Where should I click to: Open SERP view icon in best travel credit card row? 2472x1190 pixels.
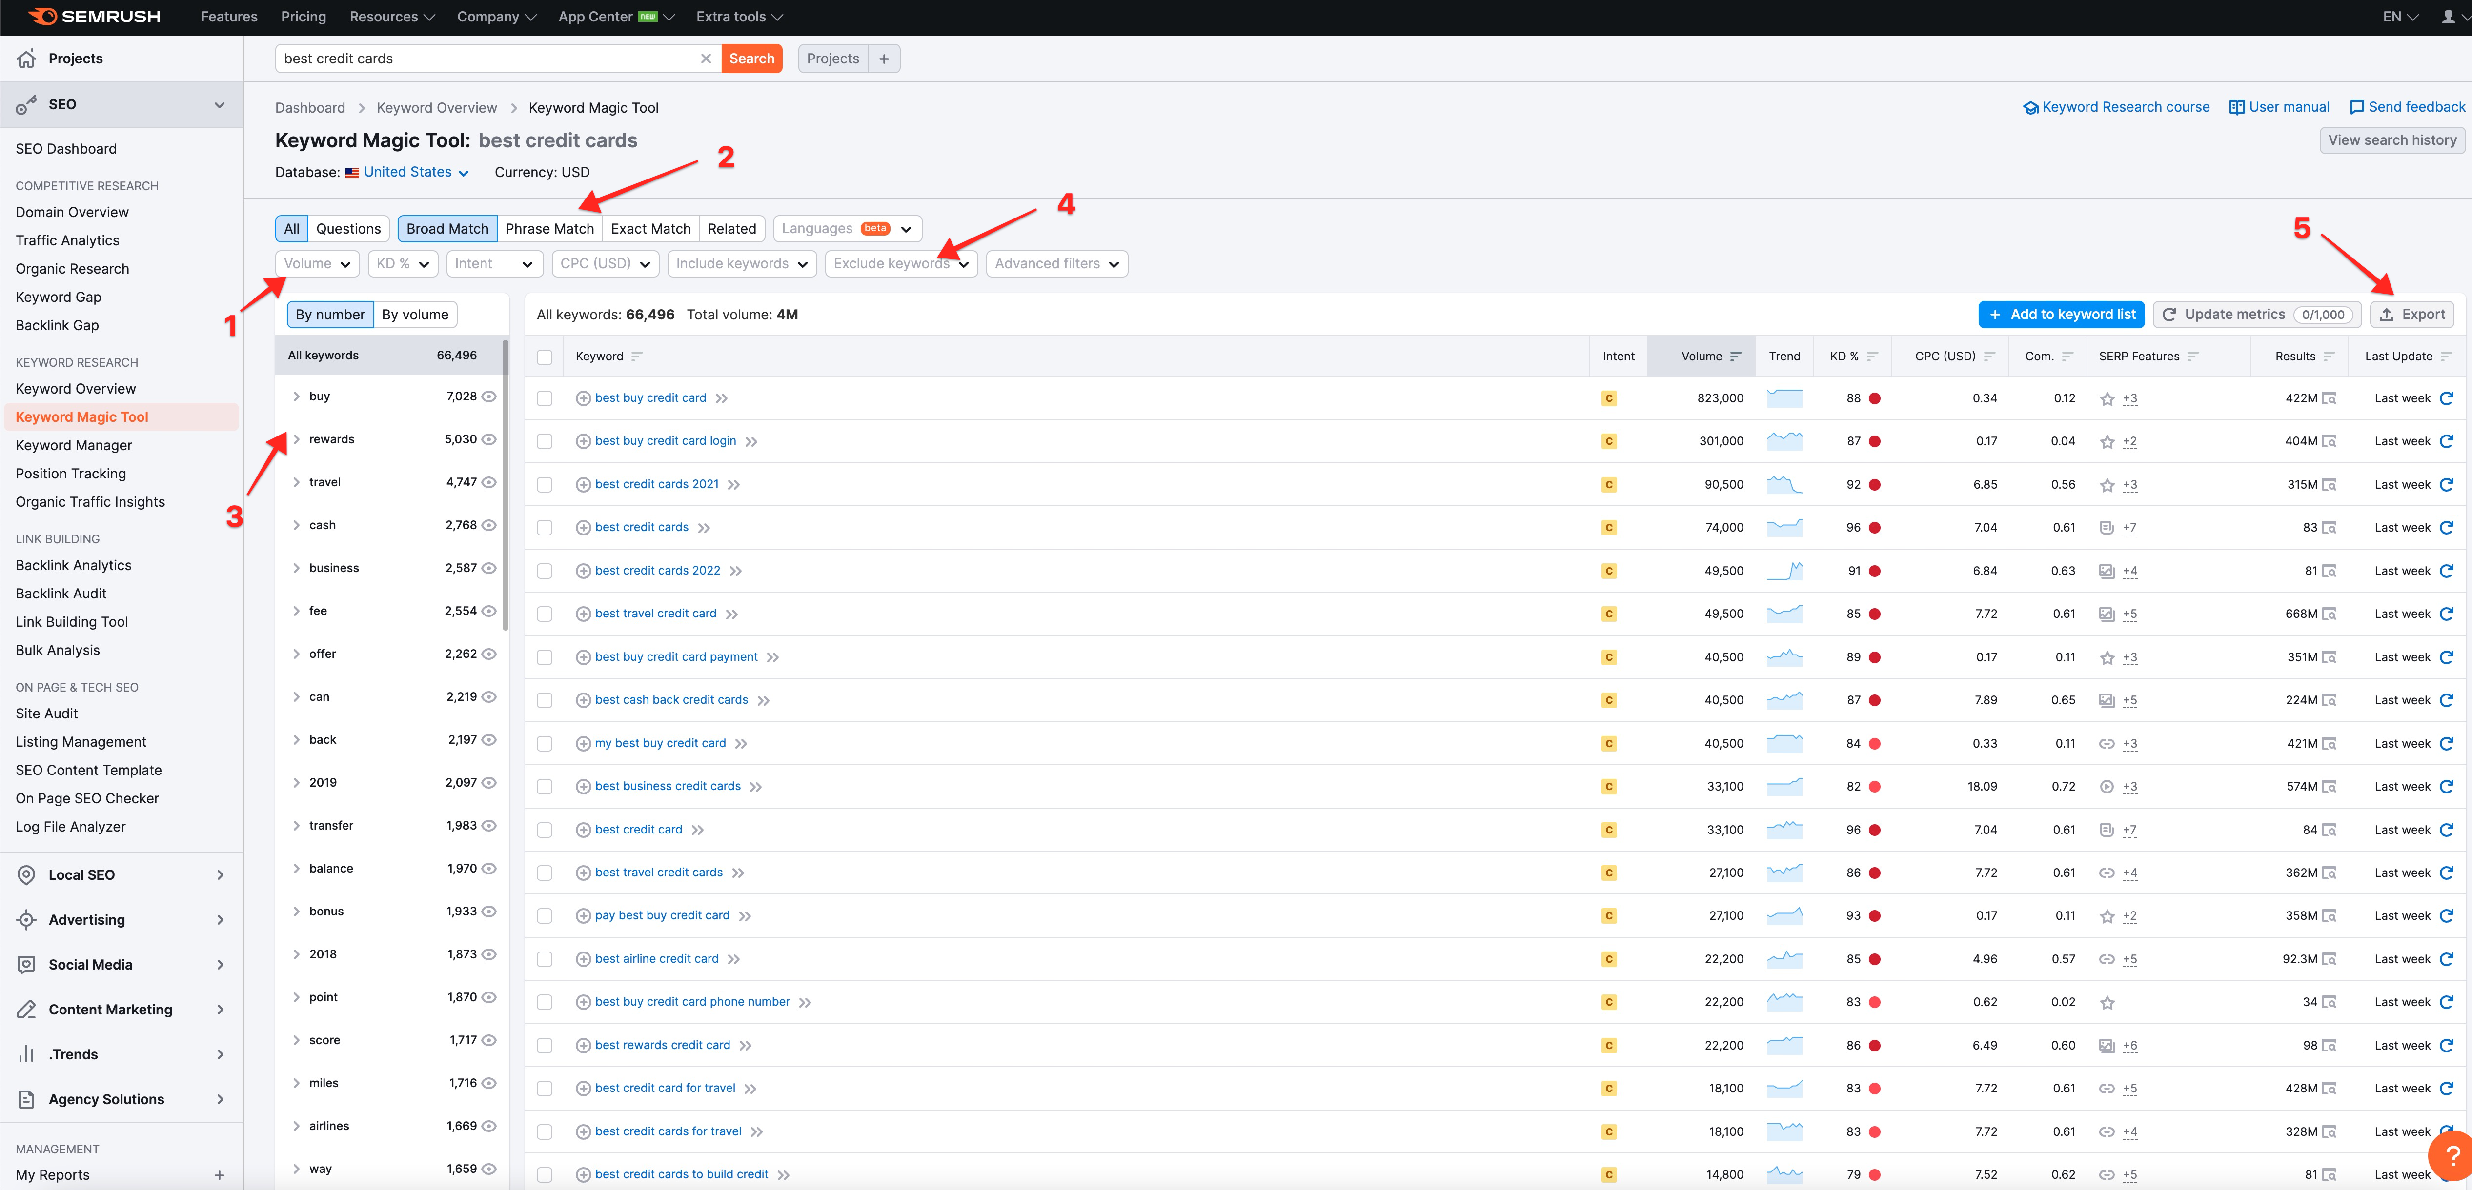point(2329,614)
